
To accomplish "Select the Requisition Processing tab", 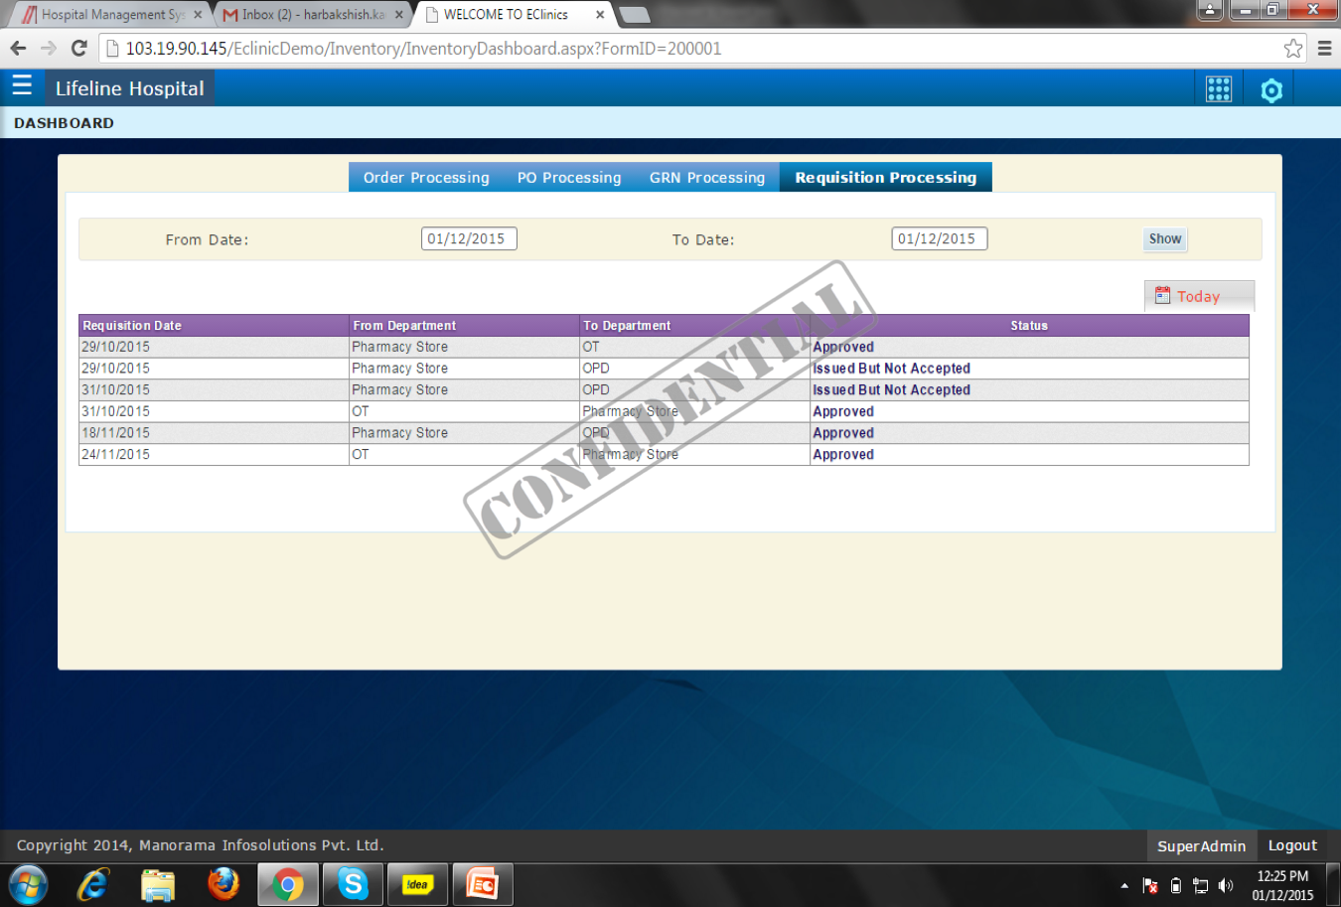I will 886,177.
